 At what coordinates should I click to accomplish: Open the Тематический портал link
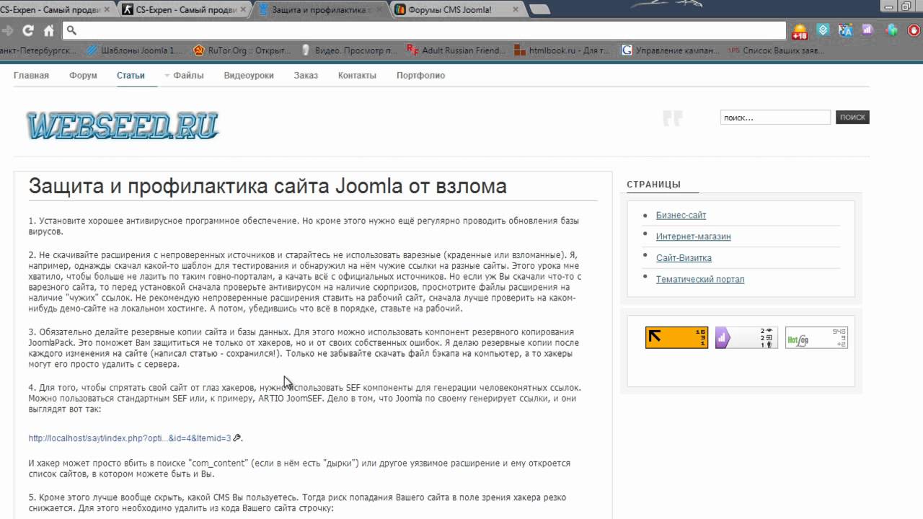tap(700, 279)
